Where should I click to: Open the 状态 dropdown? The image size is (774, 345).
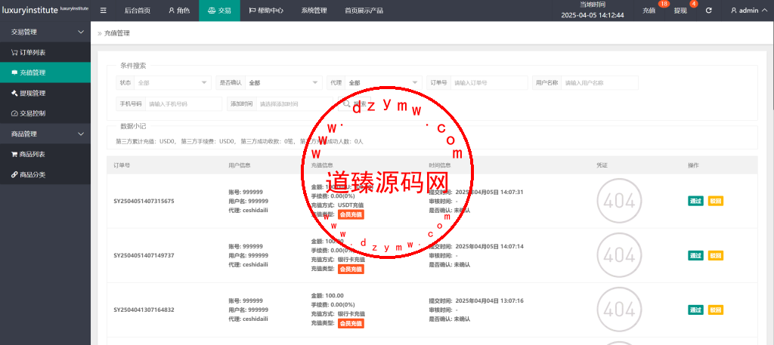point(173,83)
